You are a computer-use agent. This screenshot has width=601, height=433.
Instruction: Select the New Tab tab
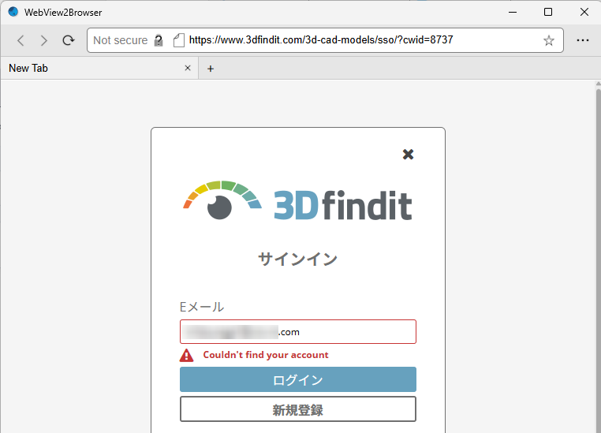tap(87, 69)
